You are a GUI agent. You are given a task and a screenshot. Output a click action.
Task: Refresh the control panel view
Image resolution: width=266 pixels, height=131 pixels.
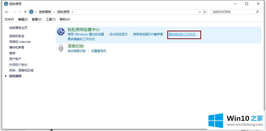[205, 12]
